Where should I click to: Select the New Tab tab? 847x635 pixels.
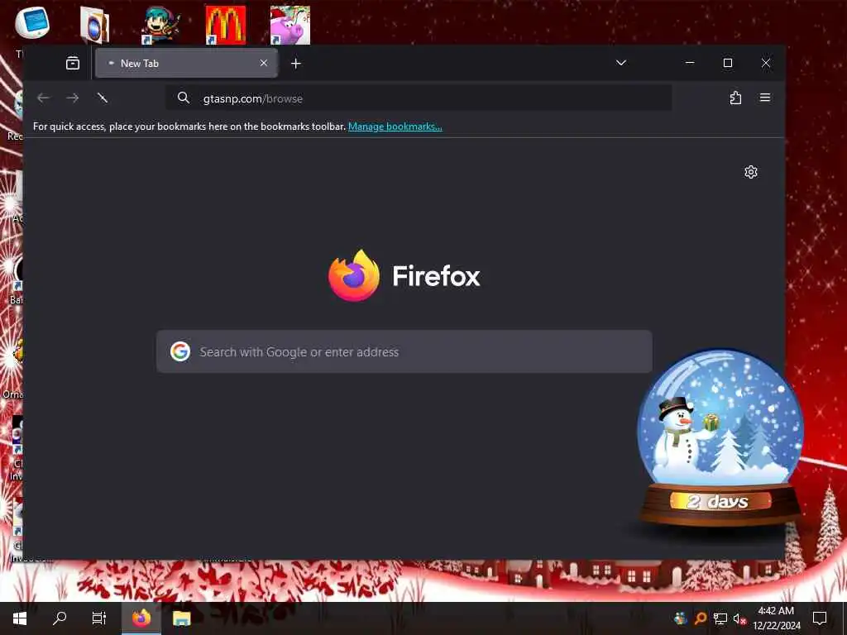[186, 63]
